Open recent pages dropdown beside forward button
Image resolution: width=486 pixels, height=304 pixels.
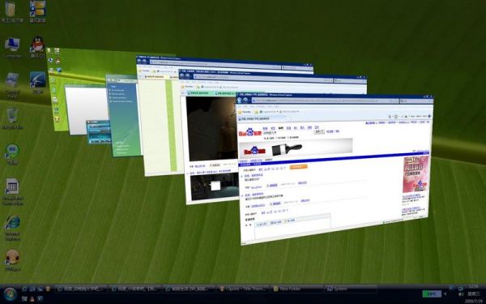point(249,100)
